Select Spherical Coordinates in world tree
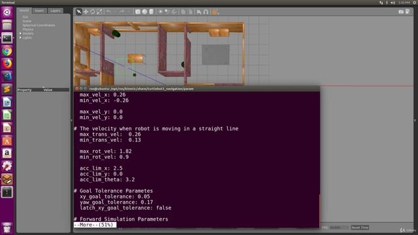Screen dimensions: 418x235 (39, 25)
